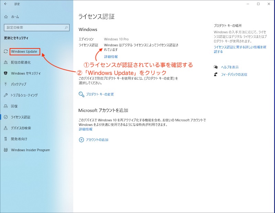Click the トラブルシューティング wrench icon
This screenshot has height=213, width=275.
click(5, 95)
